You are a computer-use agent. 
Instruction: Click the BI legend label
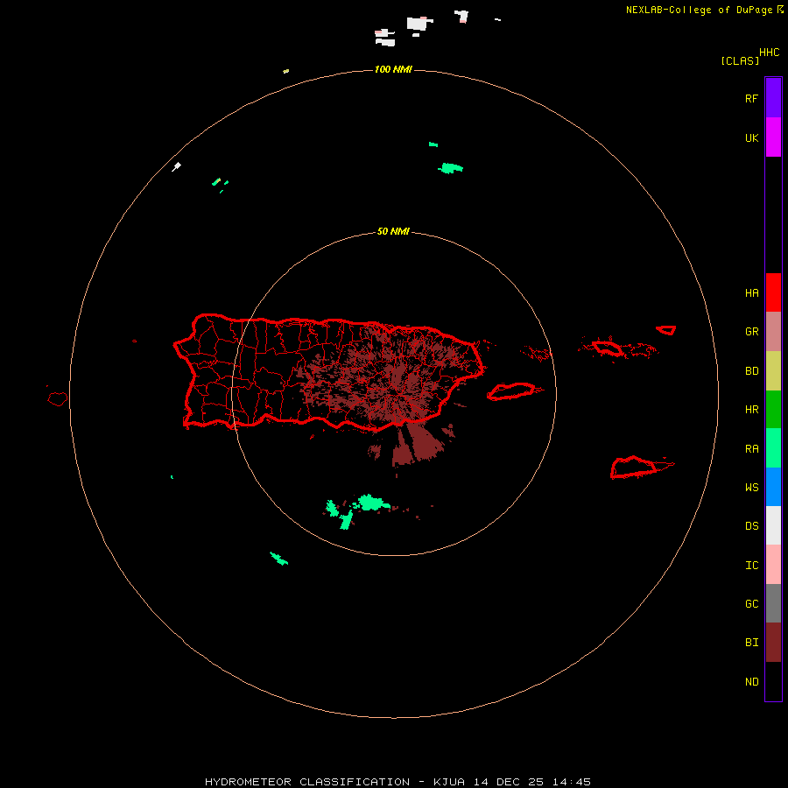click(x=751, y=643)
